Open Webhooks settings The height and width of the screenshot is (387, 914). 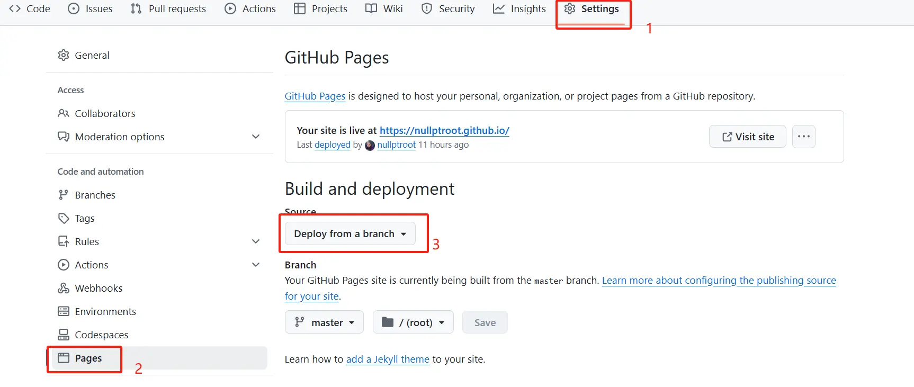click(159, 288)
